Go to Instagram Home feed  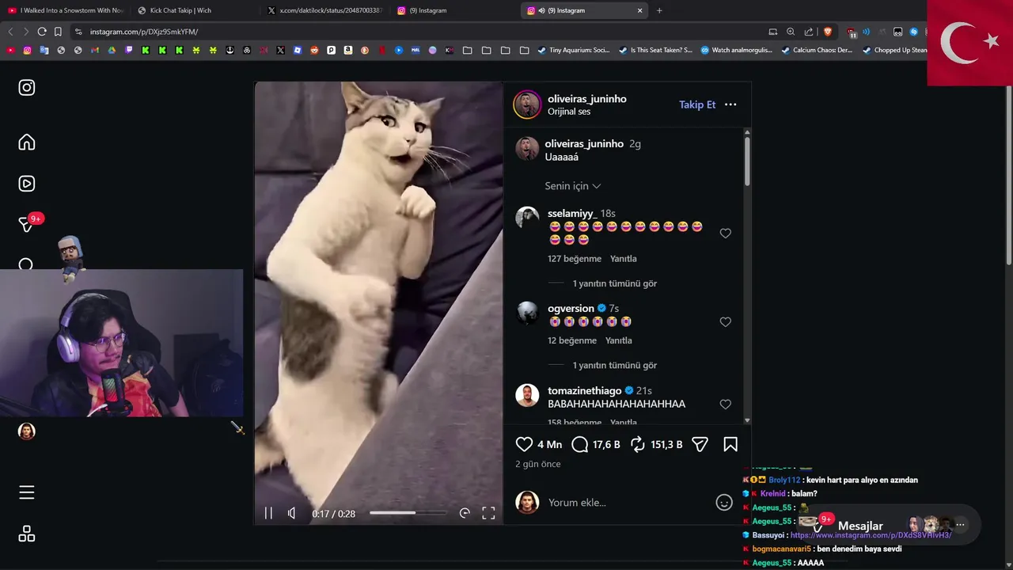(x=27, y=142)
